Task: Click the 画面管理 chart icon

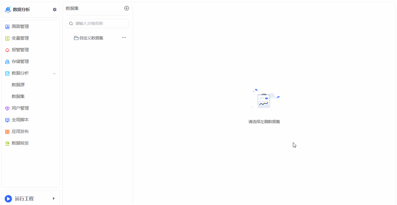Action: 7,27
